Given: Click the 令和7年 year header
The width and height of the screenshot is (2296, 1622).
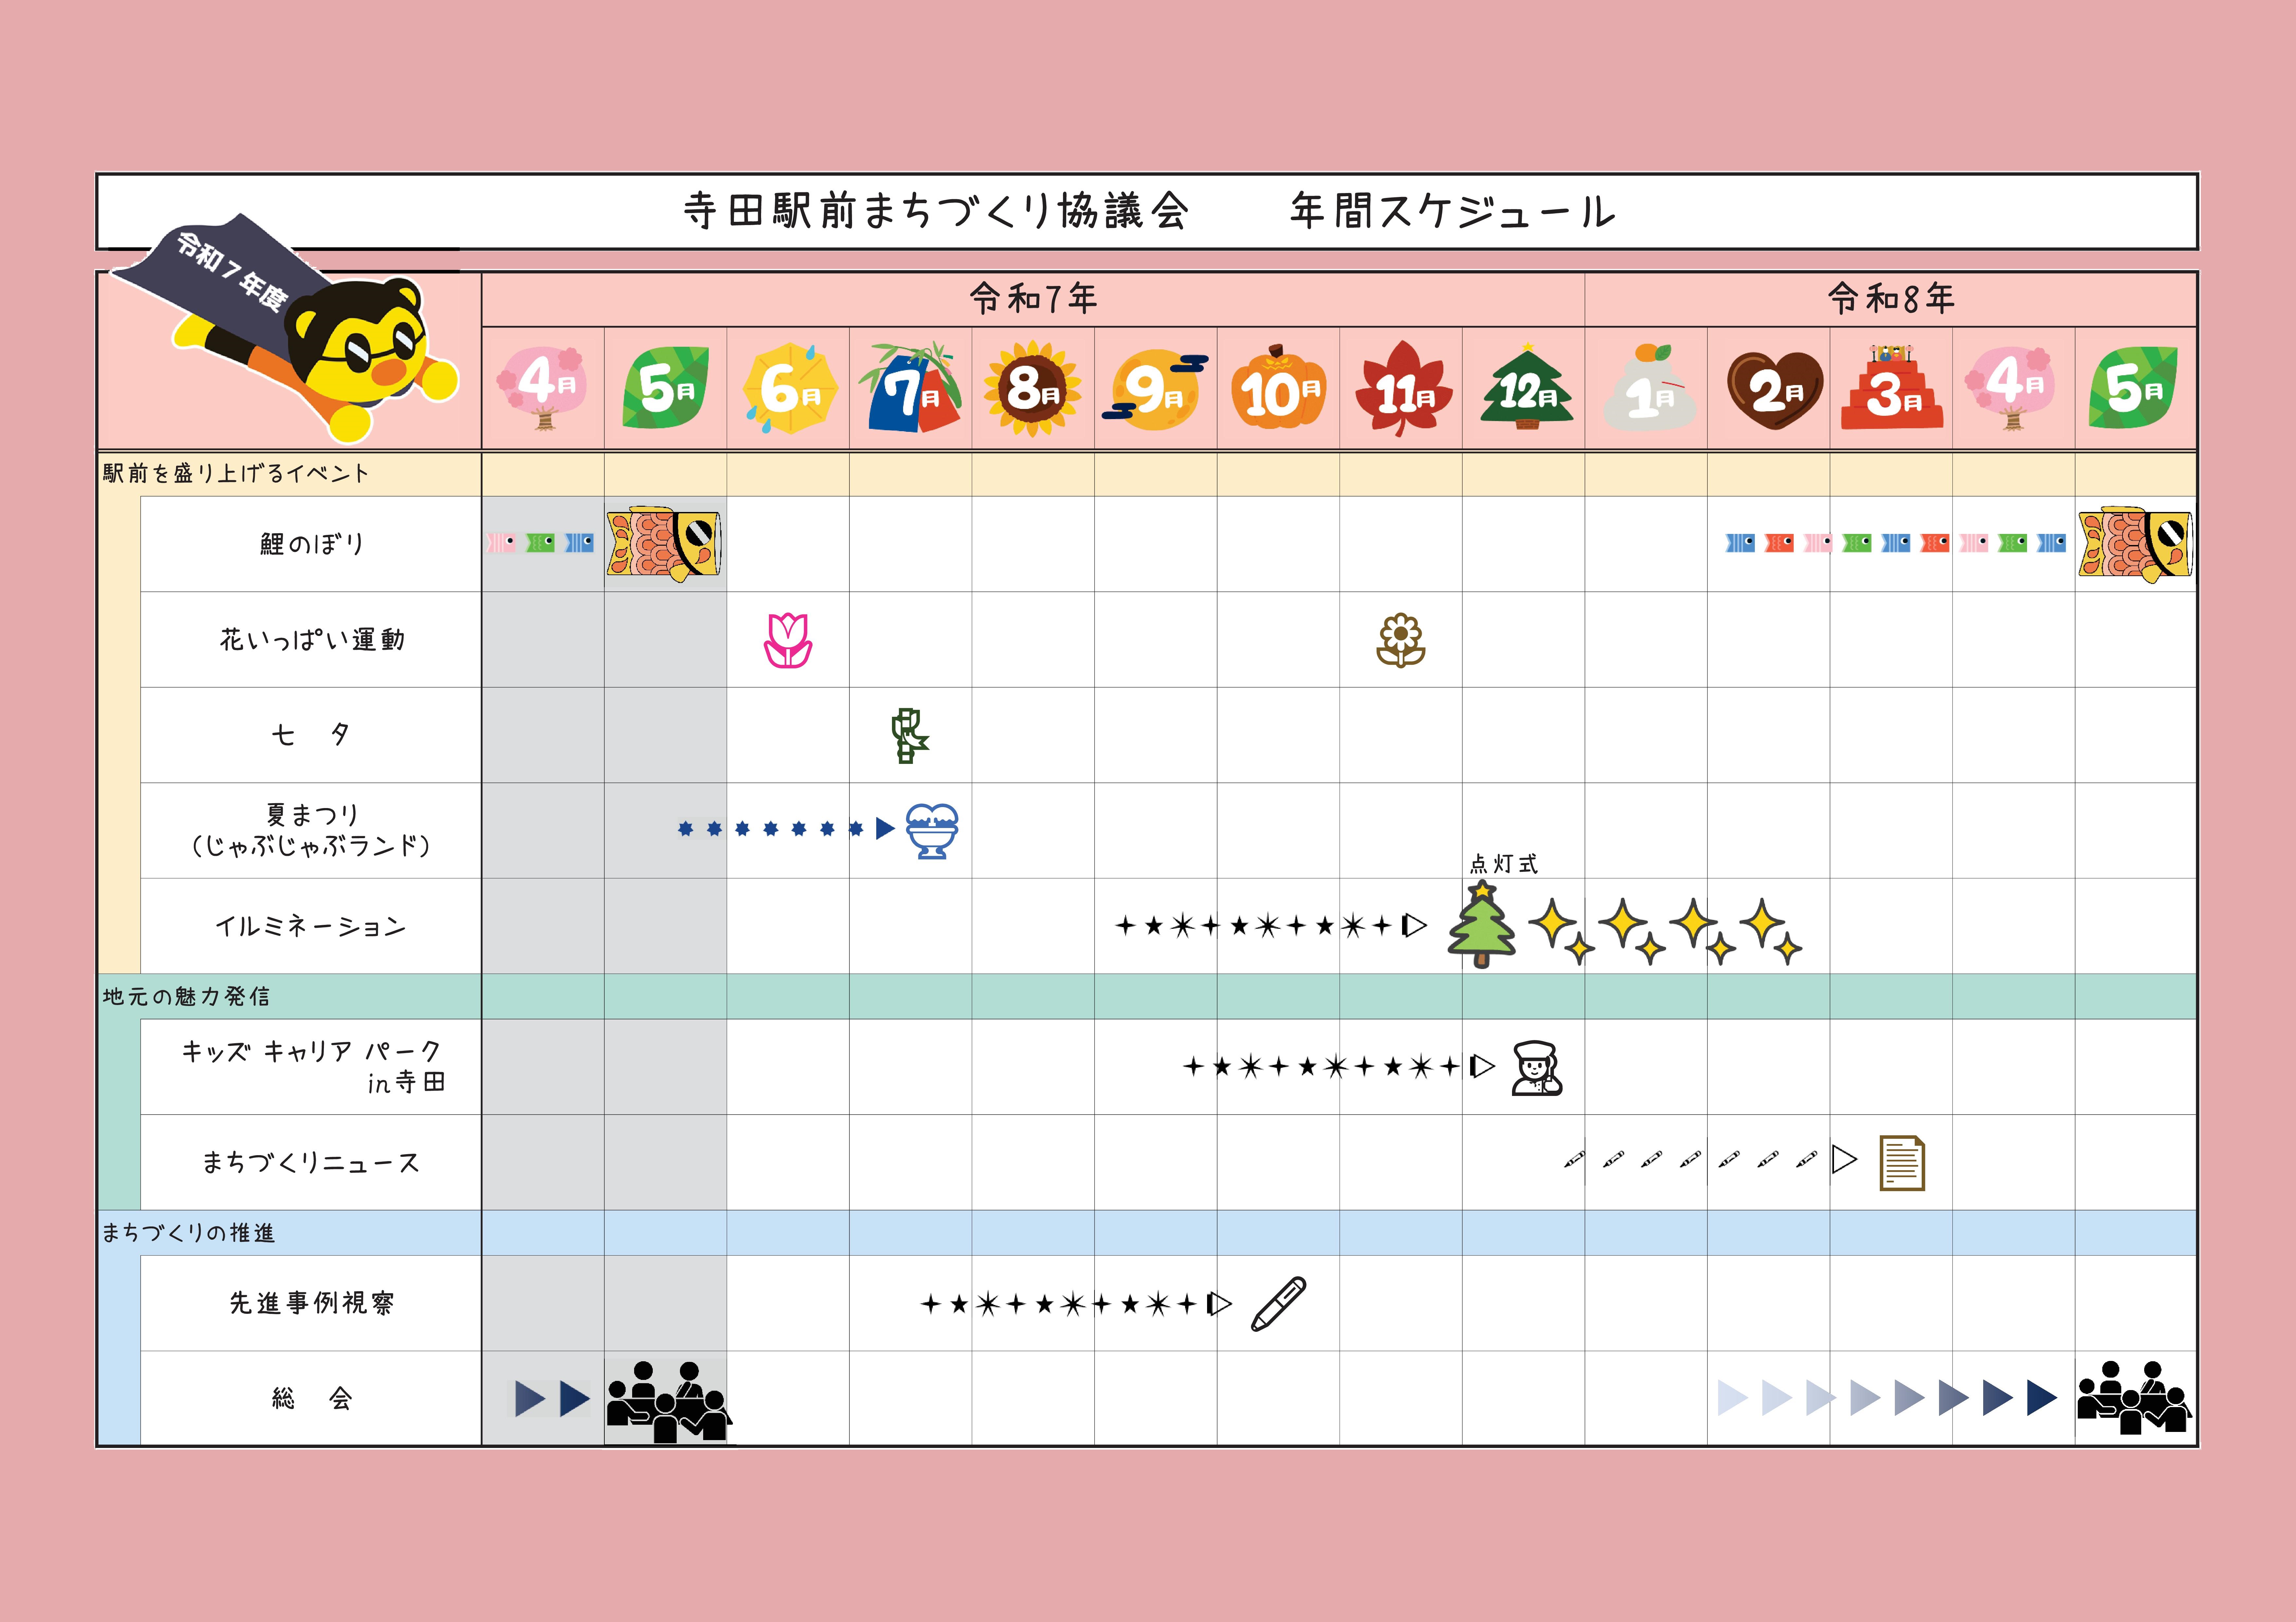Looking at the screenshot, I should (x=1033, y=298).
